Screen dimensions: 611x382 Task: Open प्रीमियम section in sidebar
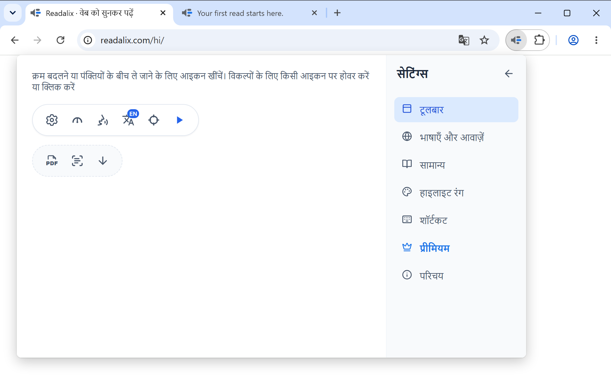click(x=456, y=248)
